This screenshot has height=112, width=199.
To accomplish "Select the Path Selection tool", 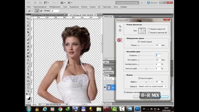I will pyautogui.click(x=28, y=74).
